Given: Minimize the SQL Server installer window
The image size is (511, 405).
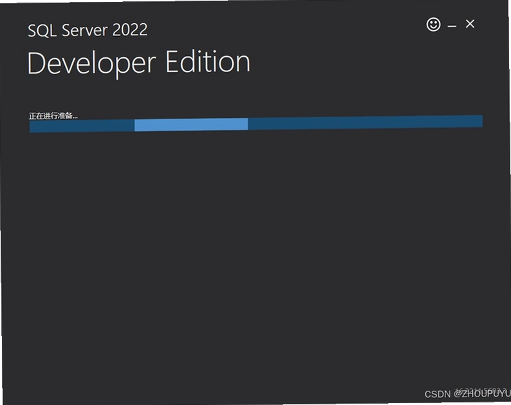Looking at the screenshot, I should [452, 26].
